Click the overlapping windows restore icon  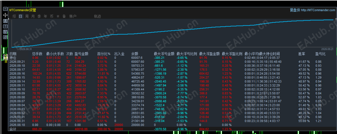pyautogui.click(x=5, y=37)
